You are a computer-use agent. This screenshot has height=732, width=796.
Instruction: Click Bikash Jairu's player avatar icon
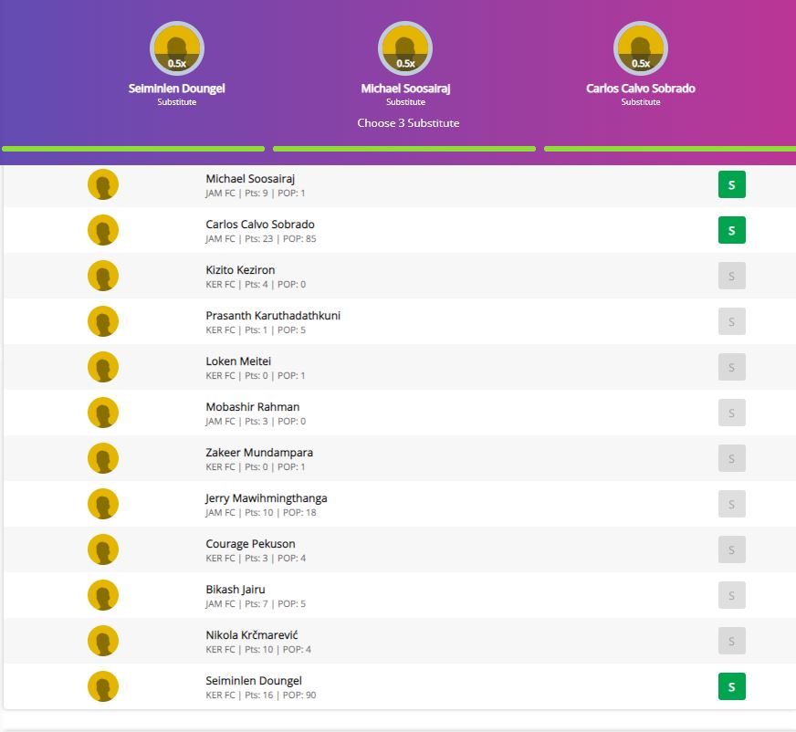click(103, 595)
